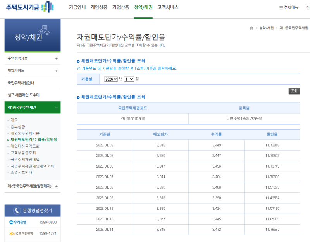The width and height of the screenshot is (310, 242).
Task: Select 소멸시효안내 submenu item
Action: pyautogui.click(x=21, y=172)
